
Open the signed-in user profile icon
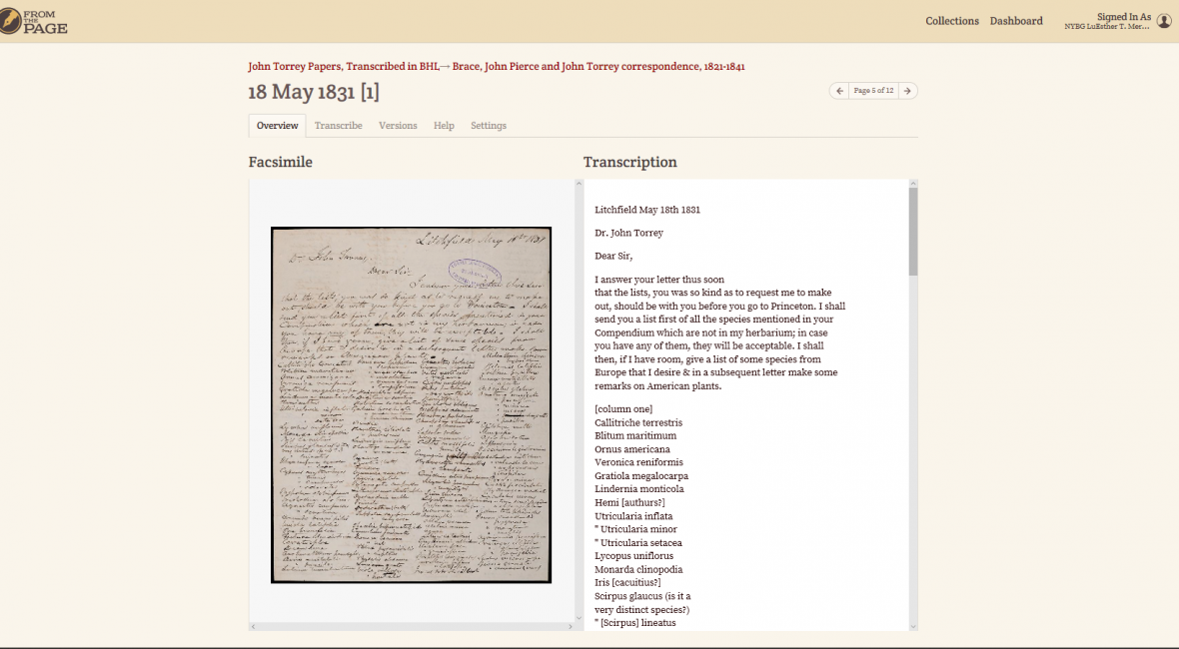coord(1164,21)
